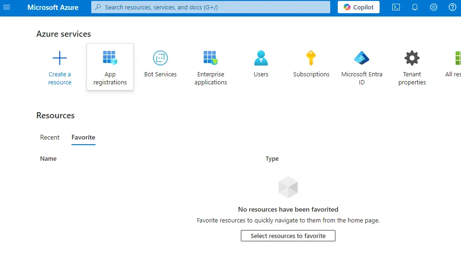This screenshot has width=461, height=263.
Task: Click the 'No resources have been favorited' text
Action: click(288, 209)
